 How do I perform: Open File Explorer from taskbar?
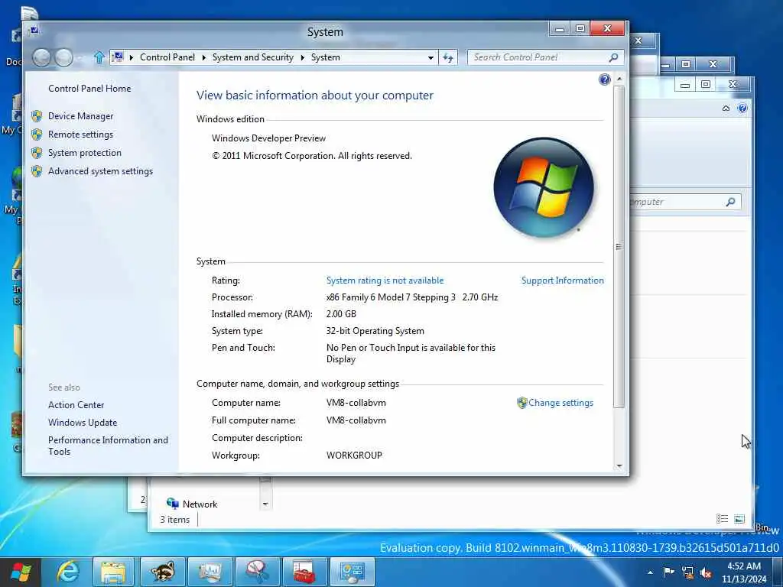coord(113,572)
